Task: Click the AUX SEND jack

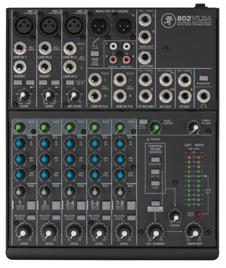Action: click(x=145, y=58)
